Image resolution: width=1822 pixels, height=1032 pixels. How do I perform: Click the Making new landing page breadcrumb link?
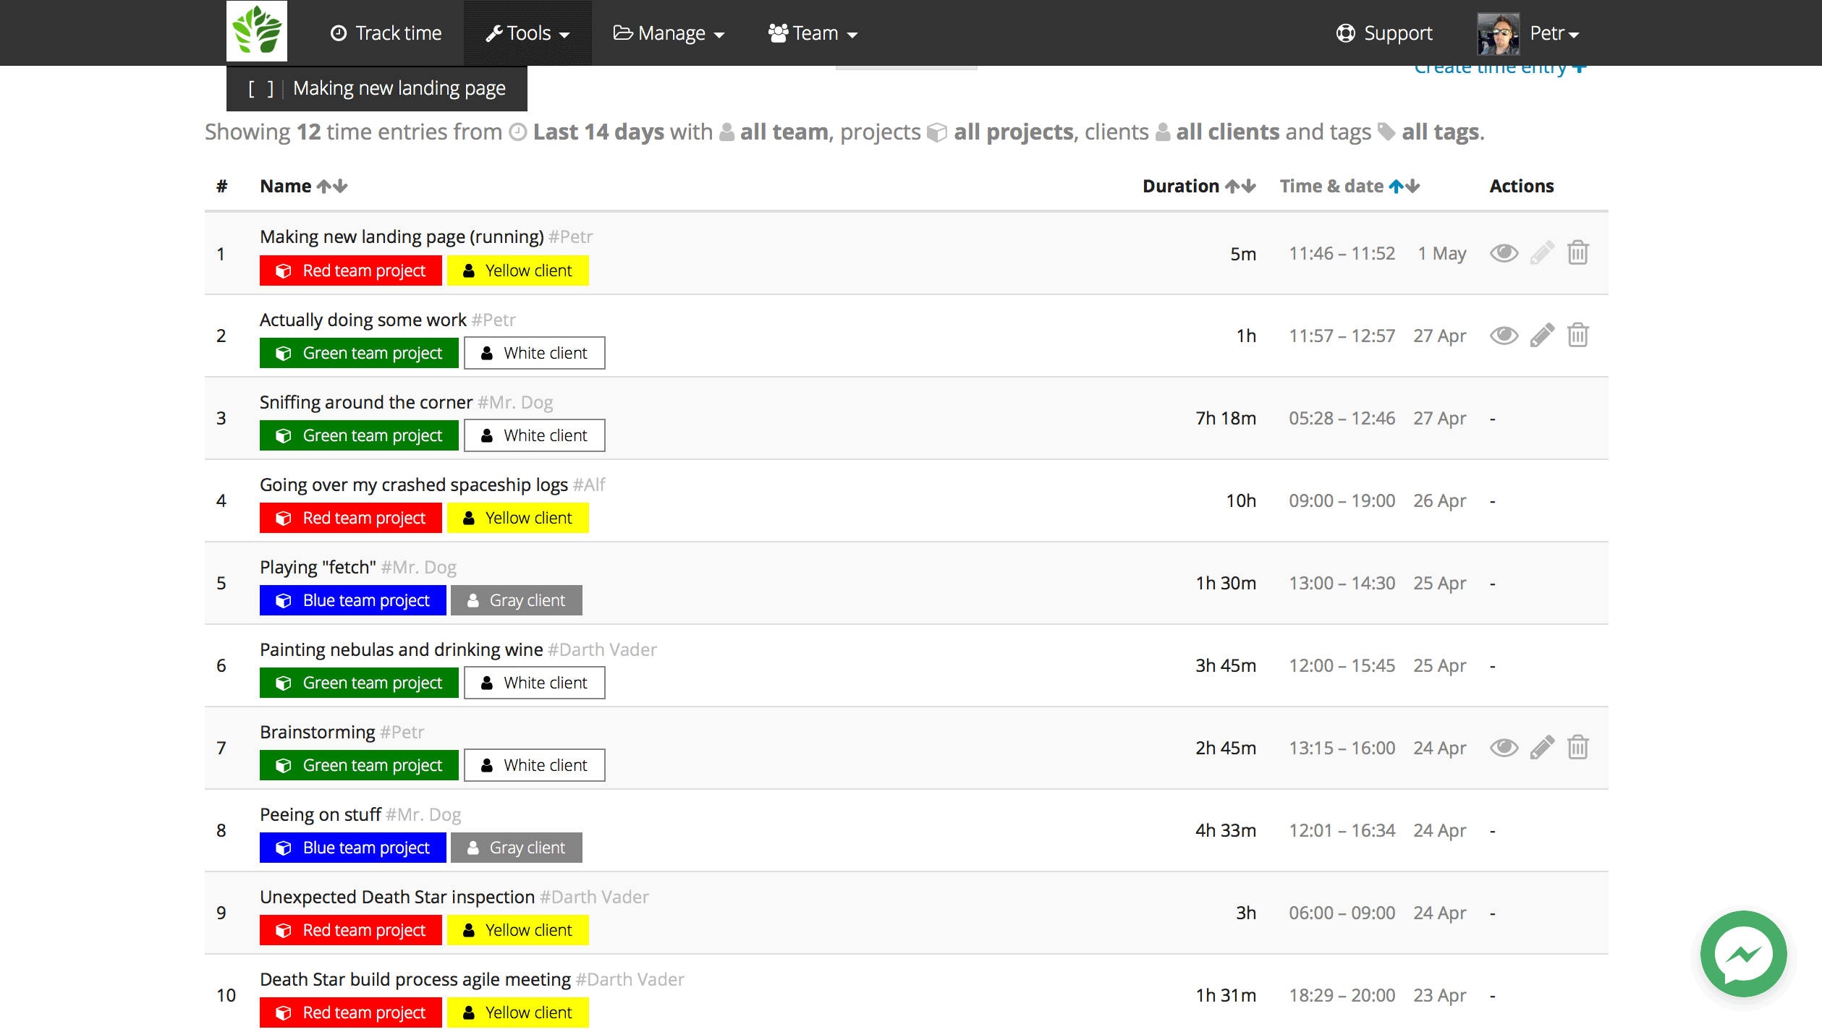coord(400,88)
